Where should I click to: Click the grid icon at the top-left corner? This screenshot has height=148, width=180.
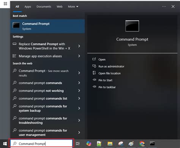coord(5,4)
